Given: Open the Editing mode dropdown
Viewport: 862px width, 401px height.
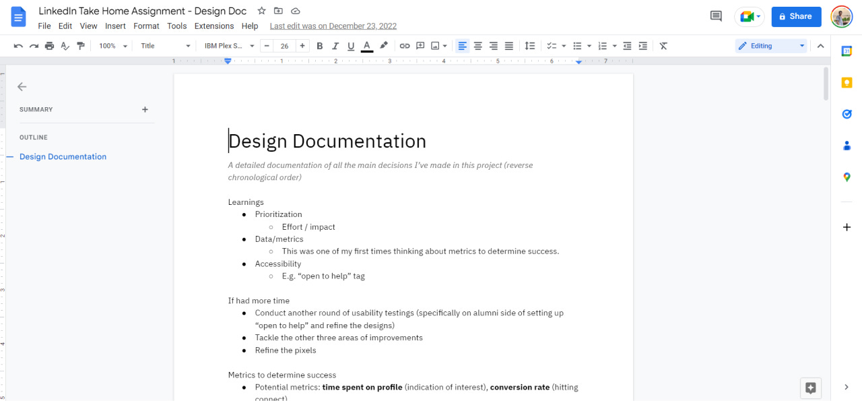Looking at the screenshot, I should (x=770, y=45).
